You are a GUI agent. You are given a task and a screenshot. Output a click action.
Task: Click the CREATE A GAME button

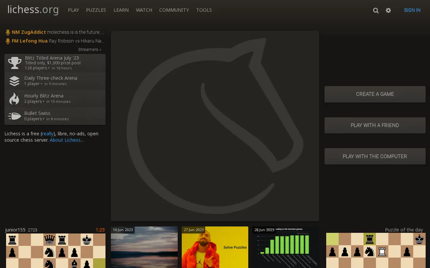coord(375,94)
